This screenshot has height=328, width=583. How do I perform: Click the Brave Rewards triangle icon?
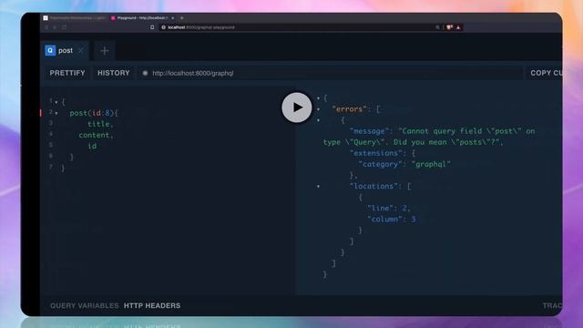point(458,27)
